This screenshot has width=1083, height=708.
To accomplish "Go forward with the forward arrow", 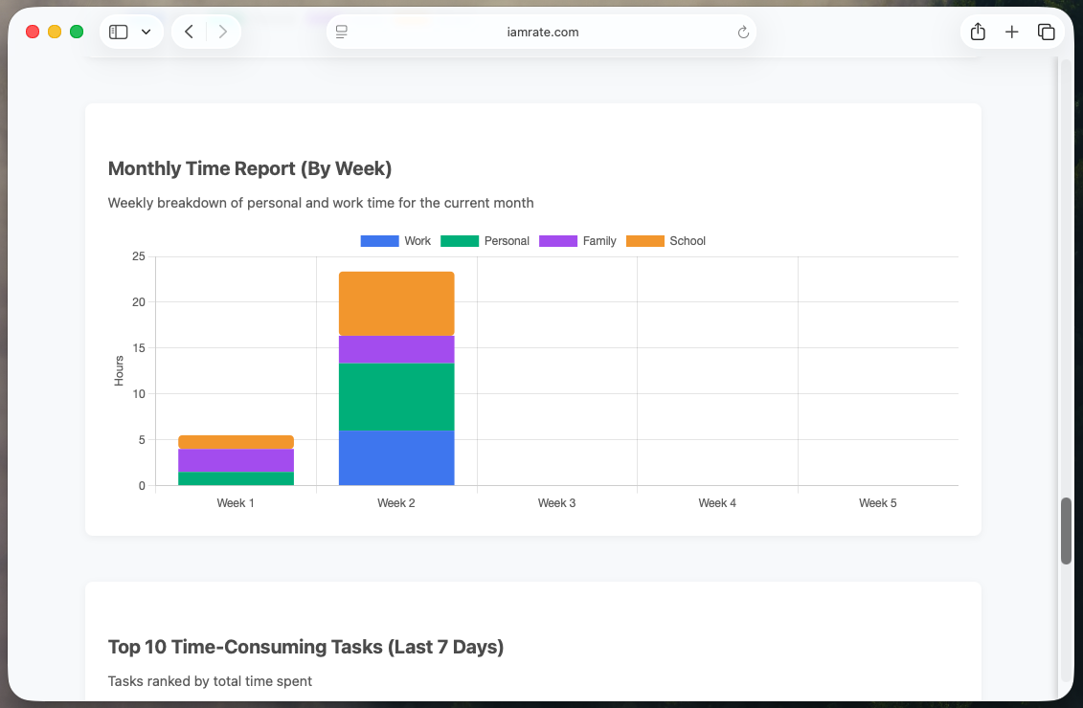I will coord(222,32).
